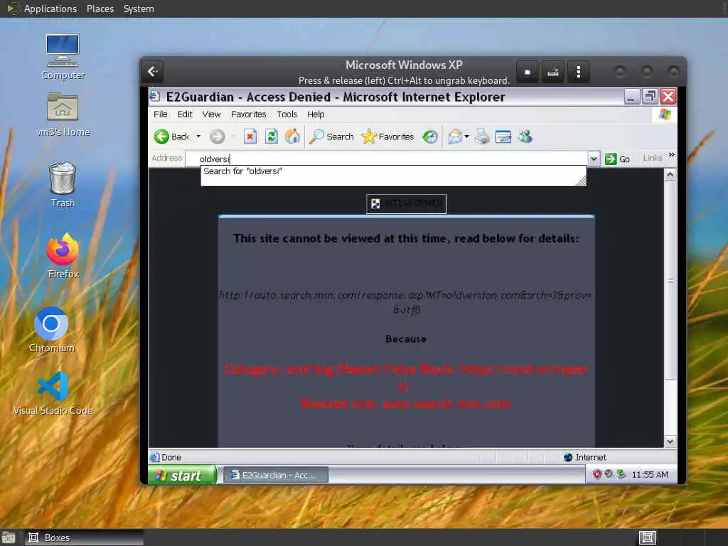
Task: Open the Back history dropdown arrow
Action: click(x=198, y=136)
